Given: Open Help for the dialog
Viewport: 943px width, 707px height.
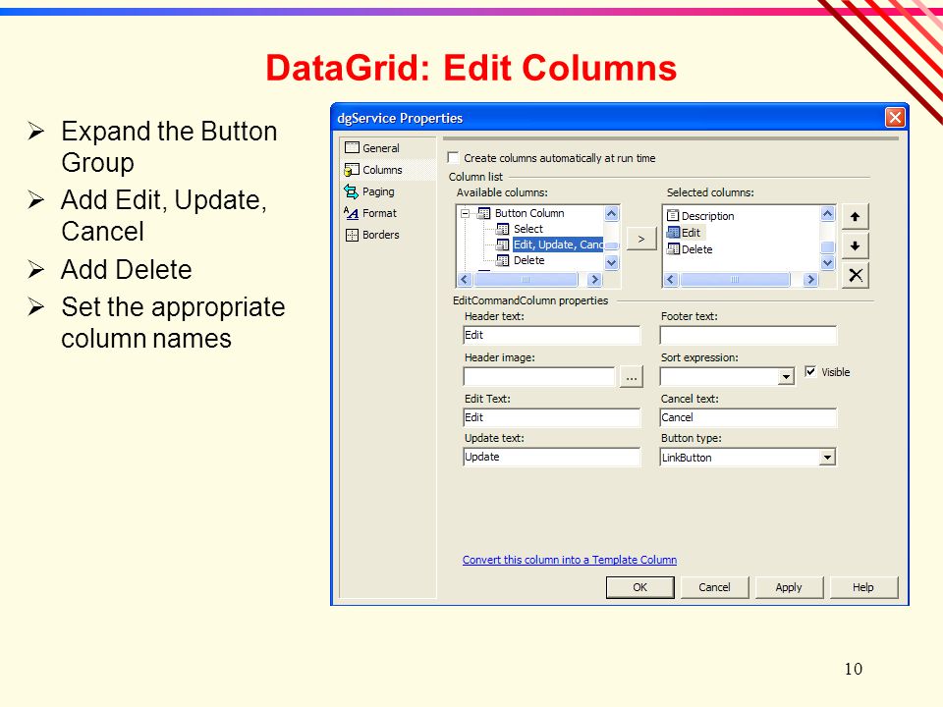Looking at the screenshot, I should click(x=863, y=587).
